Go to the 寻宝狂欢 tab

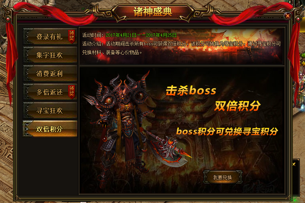(x=50, y=110)
